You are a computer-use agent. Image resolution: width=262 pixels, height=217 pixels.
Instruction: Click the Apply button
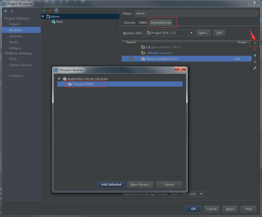[x=230, y=209]
